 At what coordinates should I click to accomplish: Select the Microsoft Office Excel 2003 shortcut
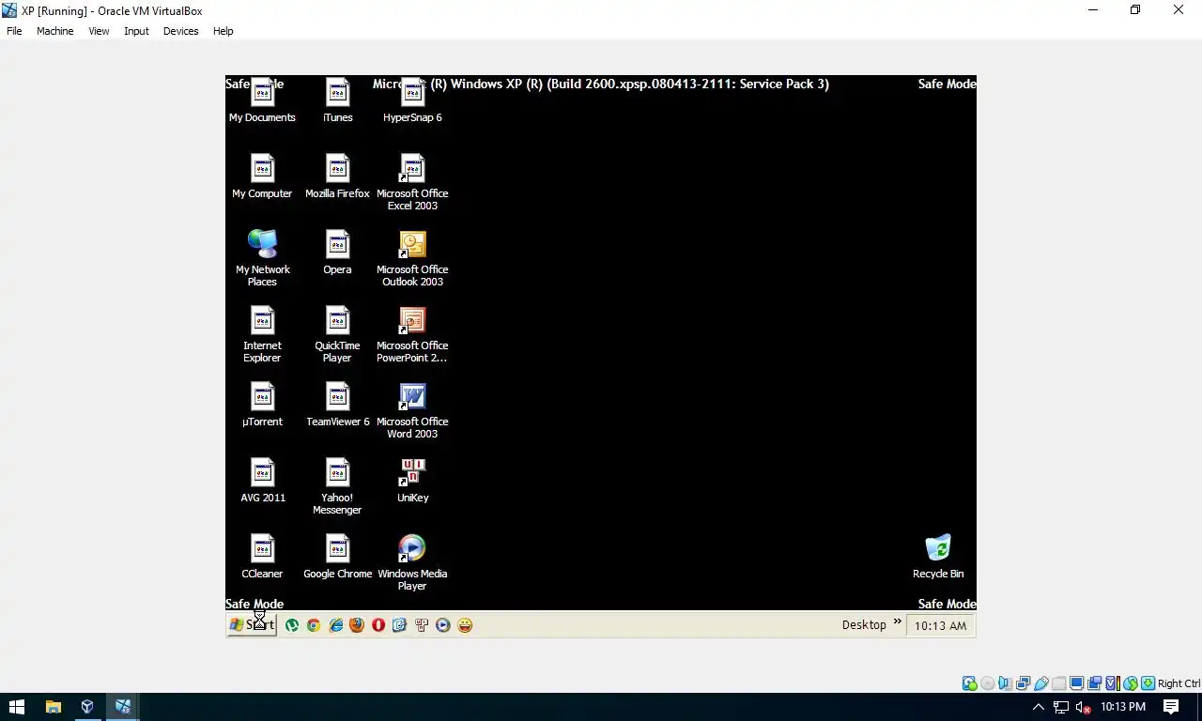[412, 182]
